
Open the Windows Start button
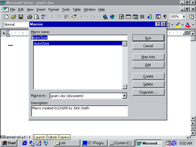tap(9, 143)
